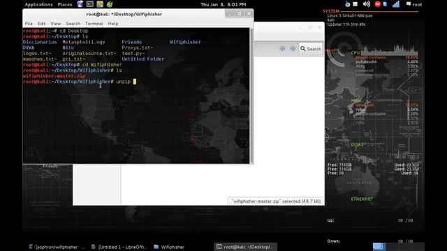Click the accessibility icon in the system tray

(347, 4)
